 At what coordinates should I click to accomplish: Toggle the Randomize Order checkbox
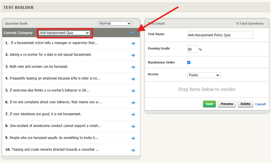click(x=189, y=62)
